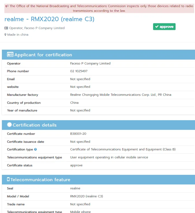This screenshot has height=213, width=195.
Task: Click the megaphone announcement icon in banner
Action: [x=7, y=6]
